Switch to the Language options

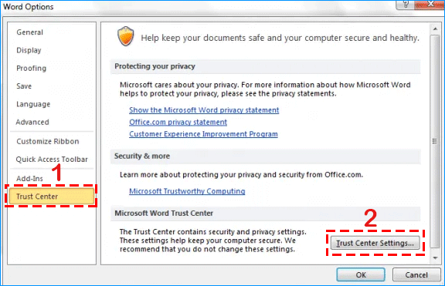click(x=33, y=104)
